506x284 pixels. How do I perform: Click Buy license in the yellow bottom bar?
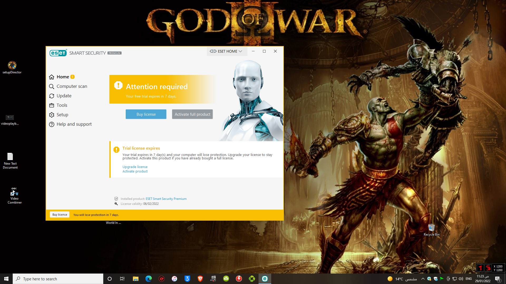coord(60,215)
